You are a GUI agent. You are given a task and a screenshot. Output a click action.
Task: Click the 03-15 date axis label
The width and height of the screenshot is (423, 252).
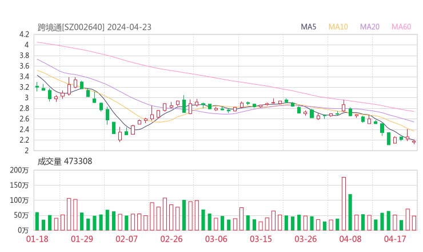[x=261, y=239]
